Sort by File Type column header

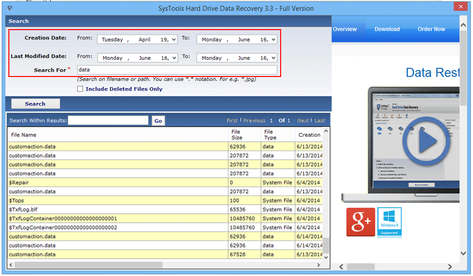(278, 135)
